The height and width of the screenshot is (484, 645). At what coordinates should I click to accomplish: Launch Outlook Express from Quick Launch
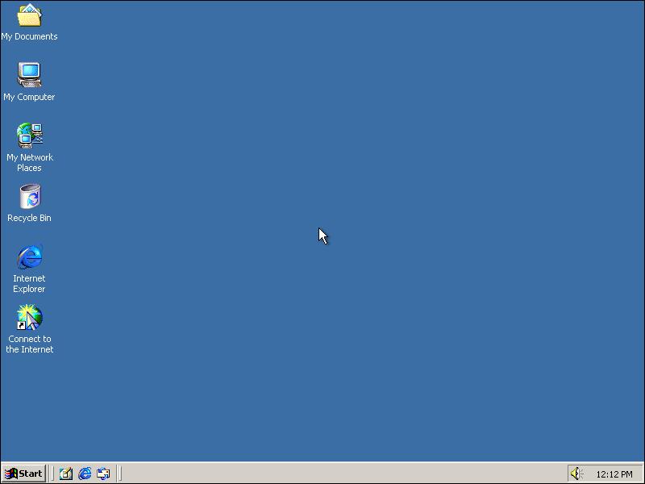103,474
